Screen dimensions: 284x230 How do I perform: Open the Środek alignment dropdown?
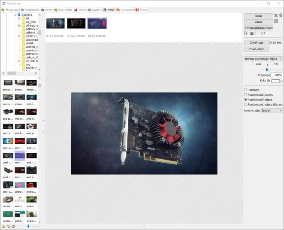(272, 110)
